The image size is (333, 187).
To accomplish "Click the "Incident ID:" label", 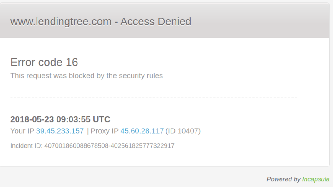I will (27, 145).
